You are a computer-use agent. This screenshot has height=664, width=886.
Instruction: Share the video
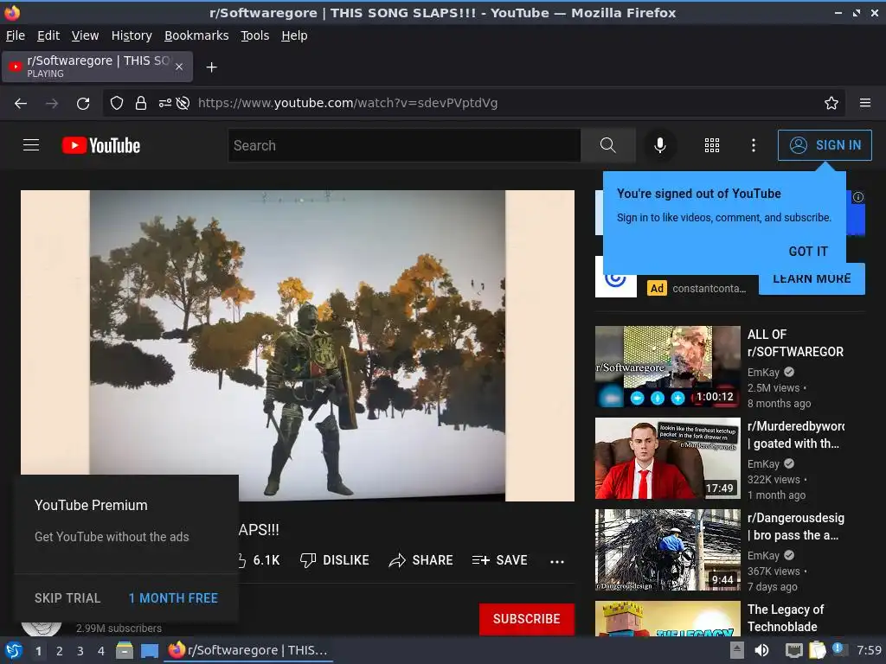click(x=421, y=560)
